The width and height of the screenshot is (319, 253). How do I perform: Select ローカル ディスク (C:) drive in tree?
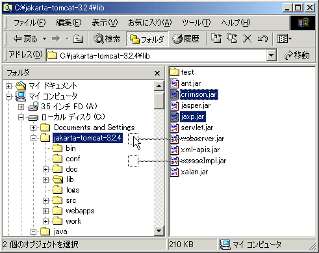73,117
